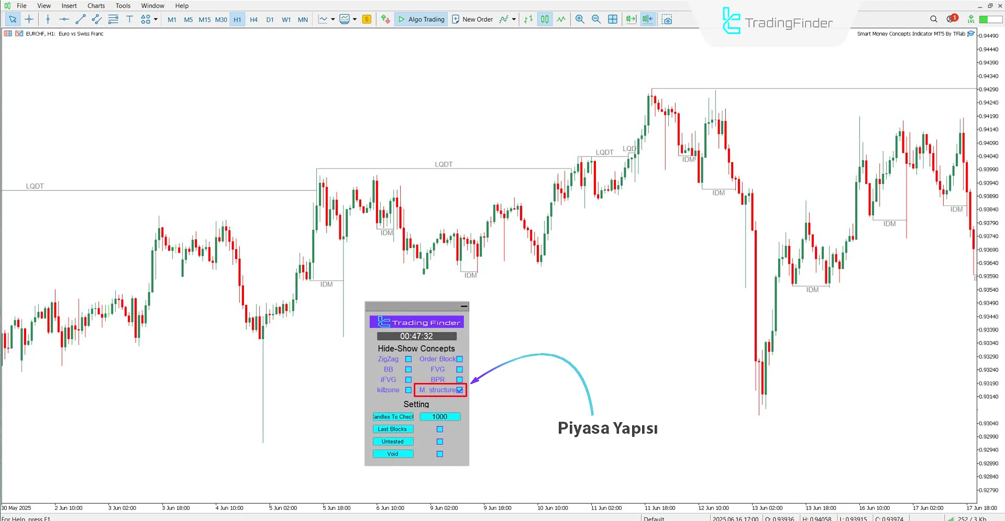Tile chart windows with grid icon
Image resolution: width=1005 pixels, height=521 pixels.
[x=613, y=19]
